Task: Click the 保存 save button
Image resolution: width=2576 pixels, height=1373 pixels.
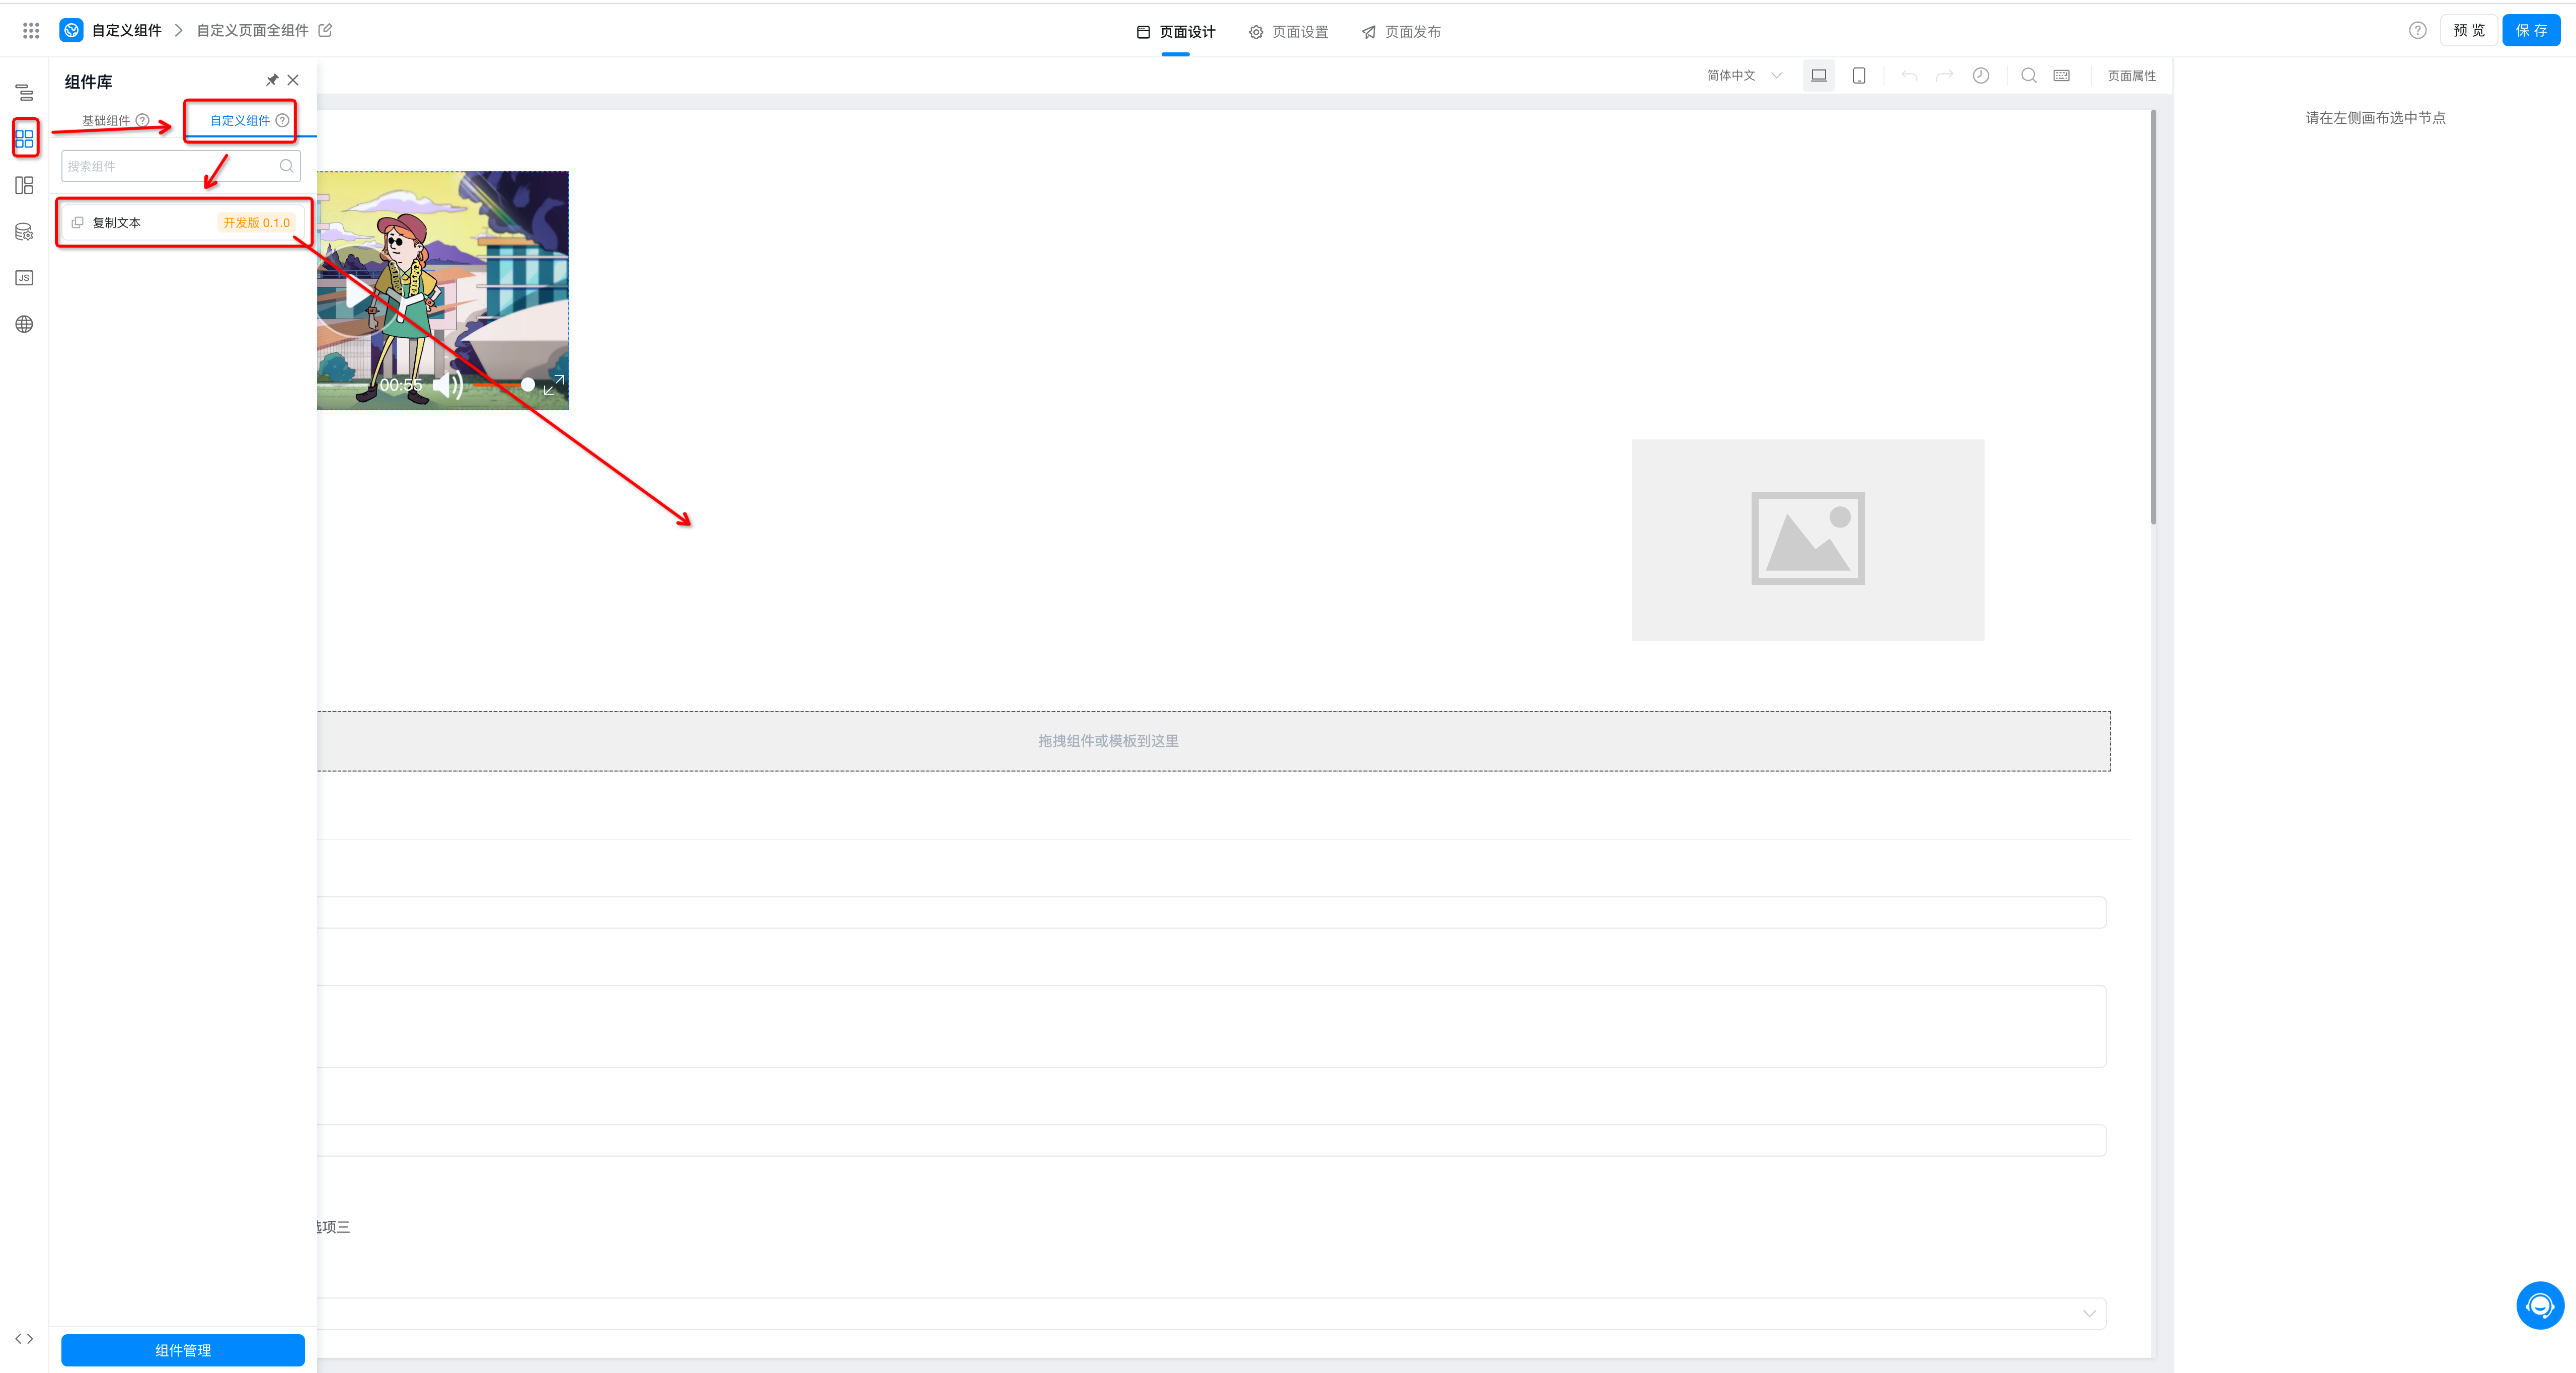Action: [x=2532, y=31]
